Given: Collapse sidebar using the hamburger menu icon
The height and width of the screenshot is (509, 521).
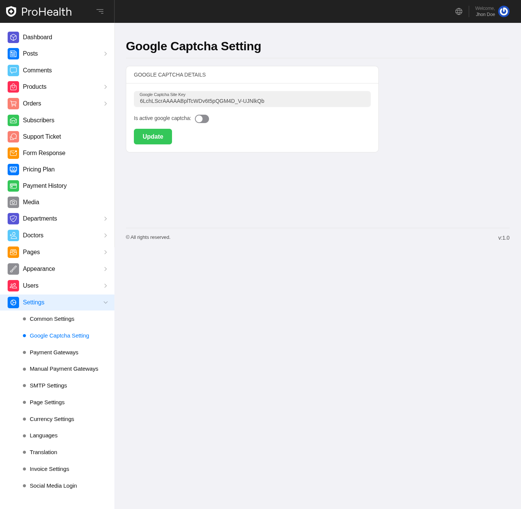Looking at the screenshot, I should pos(100,11).
